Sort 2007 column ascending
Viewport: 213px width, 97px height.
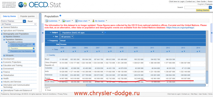pyautogui.click(x=97, y=51)
